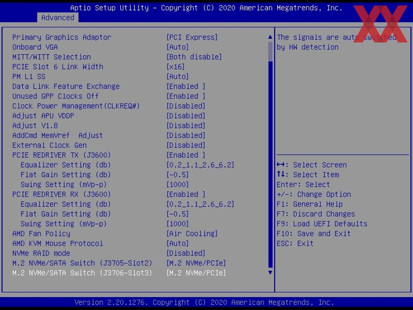Click the scroll down arrow
413x310 pixels.
[x=270, y=273]
